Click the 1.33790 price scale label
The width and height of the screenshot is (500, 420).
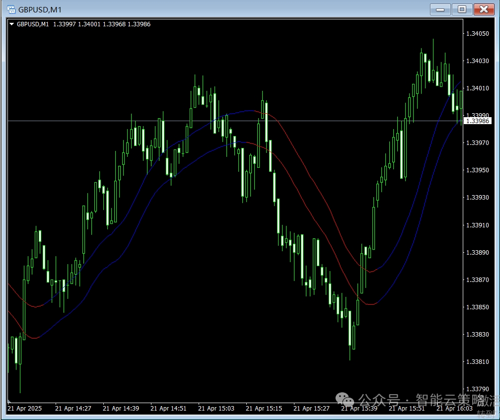477,389
